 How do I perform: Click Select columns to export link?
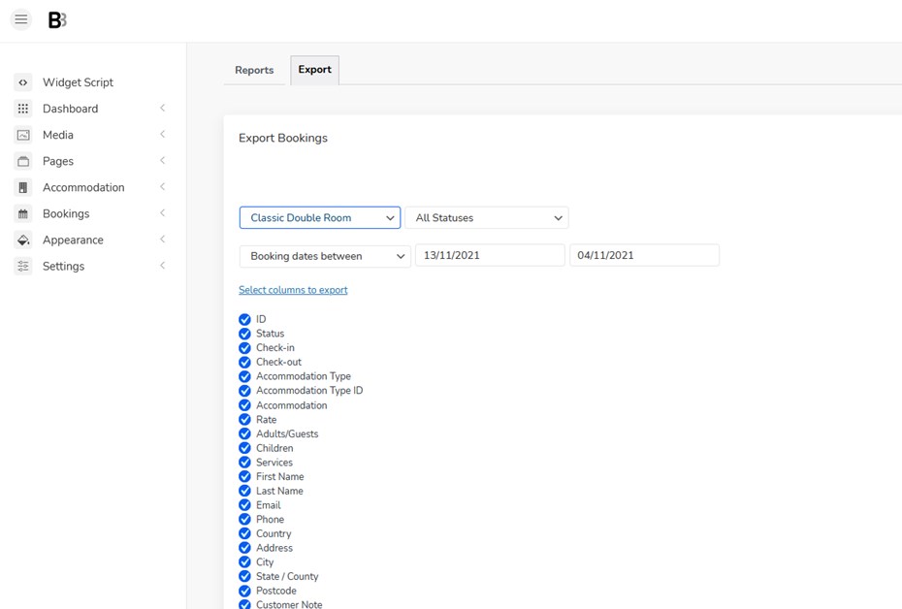point(293,290)
